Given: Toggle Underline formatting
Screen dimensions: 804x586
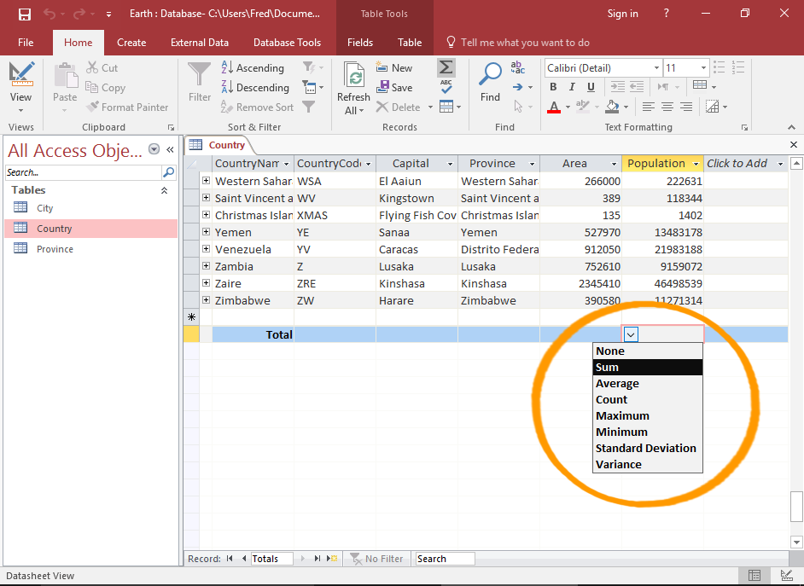Looking at the screenshot, I should pyautogui.click(x=589, y=86).
